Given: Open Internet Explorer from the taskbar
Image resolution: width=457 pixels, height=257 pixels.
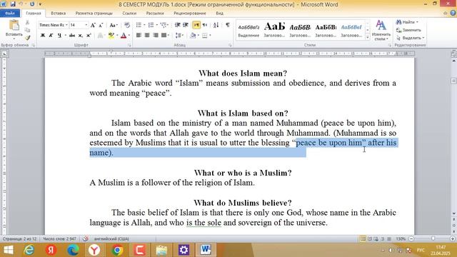Looking at the screenshot, I should pos(29,250).
